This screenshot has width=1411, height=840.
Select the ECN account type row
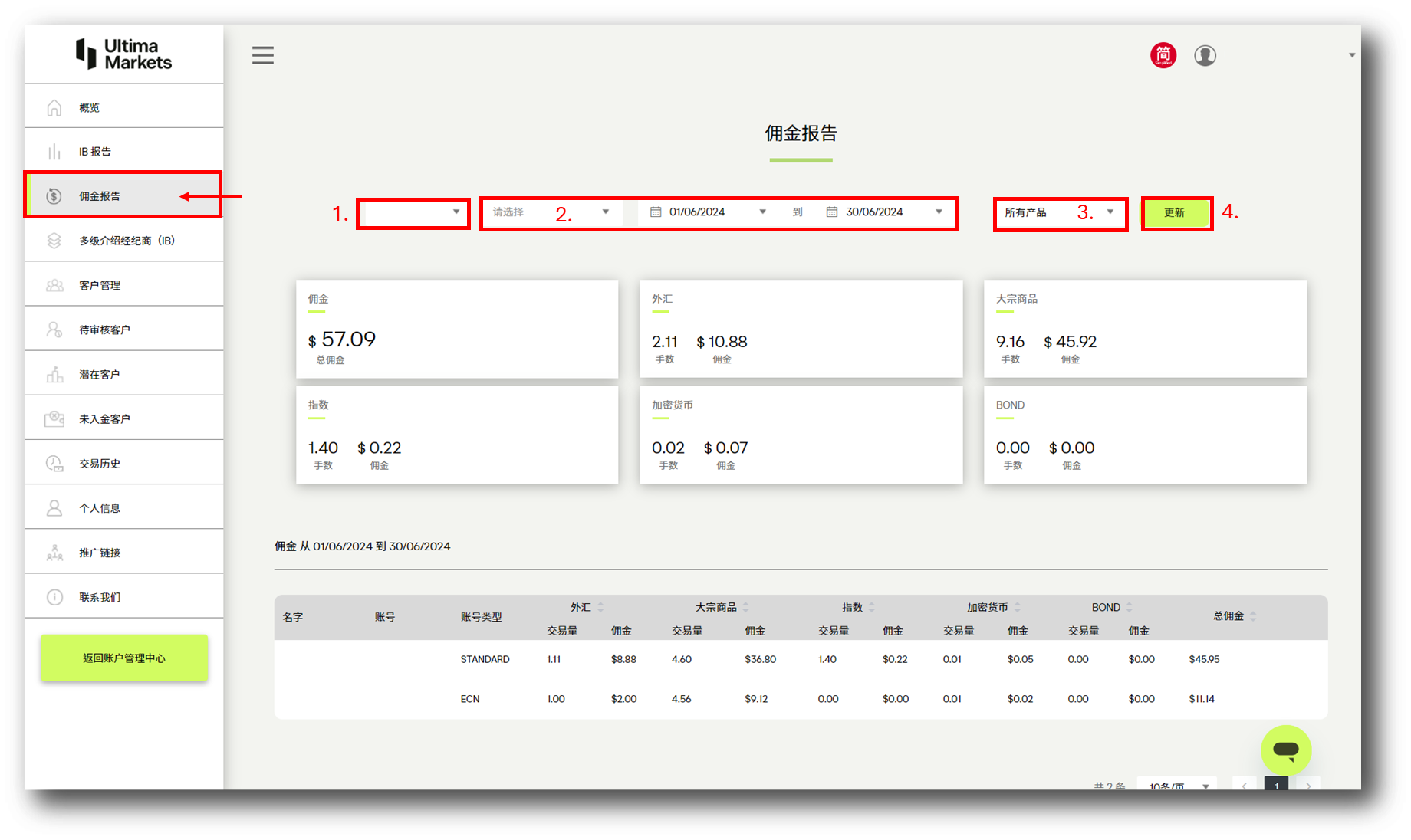coord(801,699)
